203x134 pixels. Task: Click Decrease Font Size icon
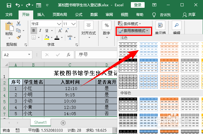coord(67,31)
